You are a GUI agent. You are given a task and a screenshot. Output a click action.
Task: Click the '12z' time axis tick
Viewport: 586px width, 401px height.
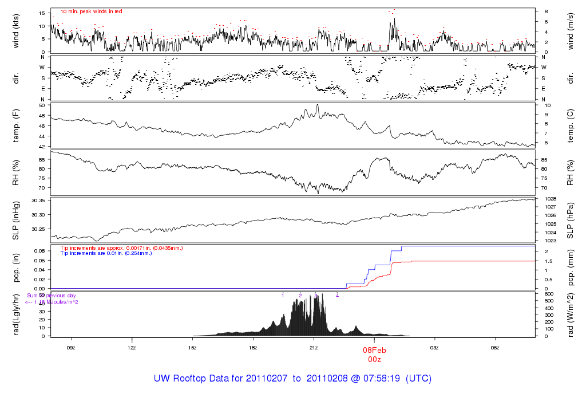point(132,348)
